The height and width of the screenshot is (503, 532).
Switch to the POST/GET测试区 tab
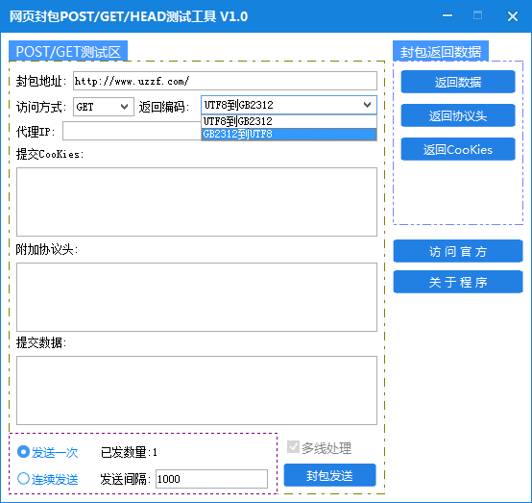(x=68, y=51)
